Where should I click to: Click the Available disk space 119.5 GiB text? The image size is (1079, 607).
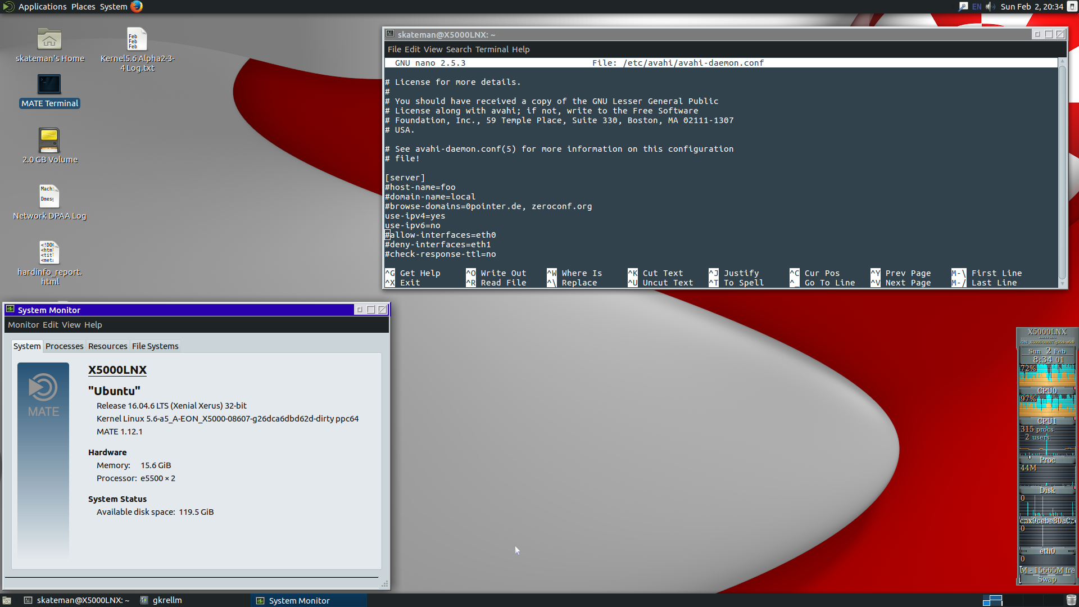click(x=155, y=512)
